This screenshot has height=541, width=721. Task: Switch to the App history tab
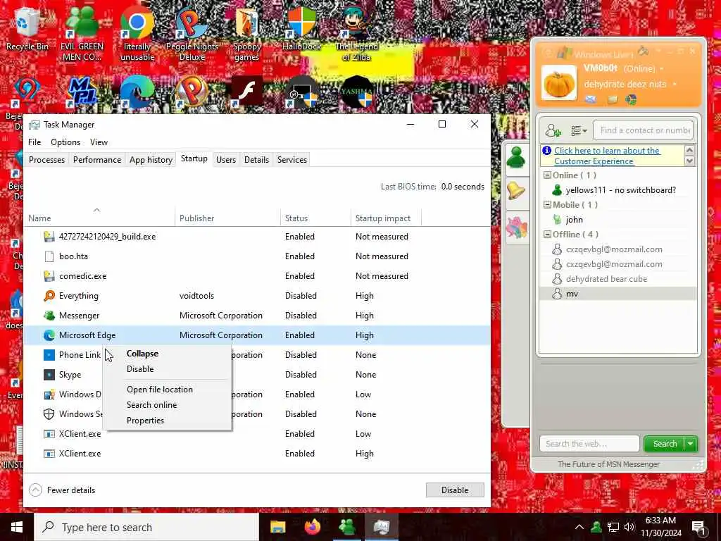(x=151, y=160)
